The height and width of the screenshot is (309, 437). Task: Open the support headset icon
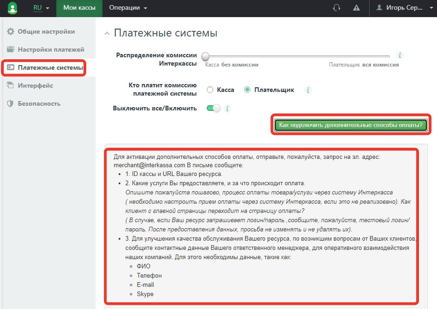[x=337, y=8]
